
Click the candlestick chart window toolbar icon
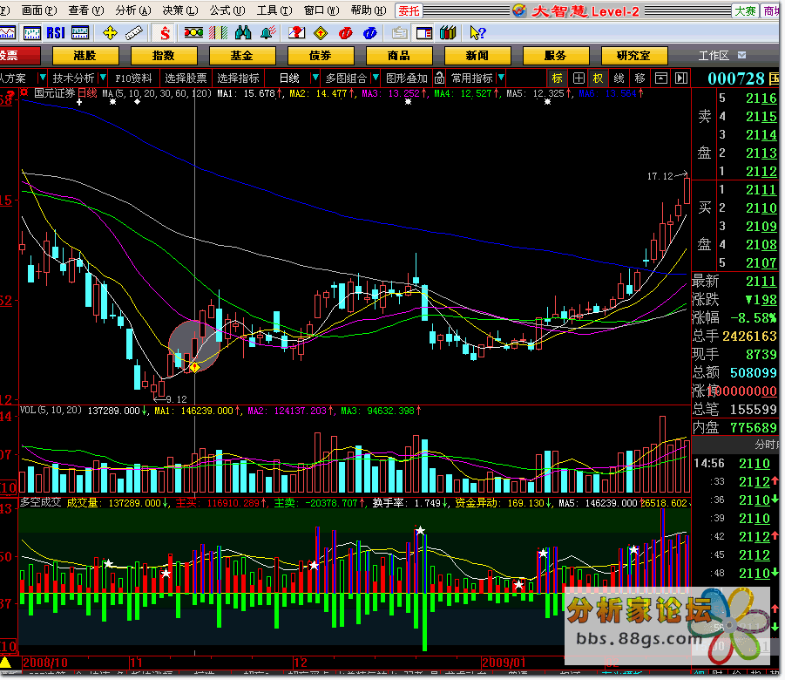pyautogui.click(x=32, y=33)
